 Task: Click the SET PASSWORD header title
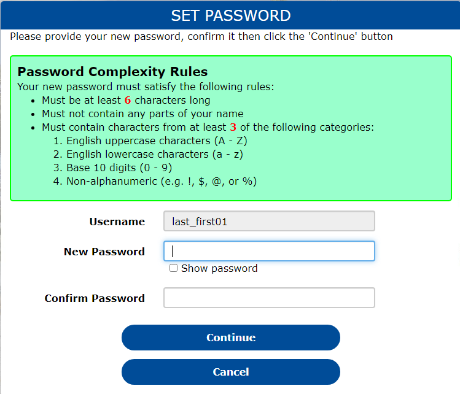(230, 15)
